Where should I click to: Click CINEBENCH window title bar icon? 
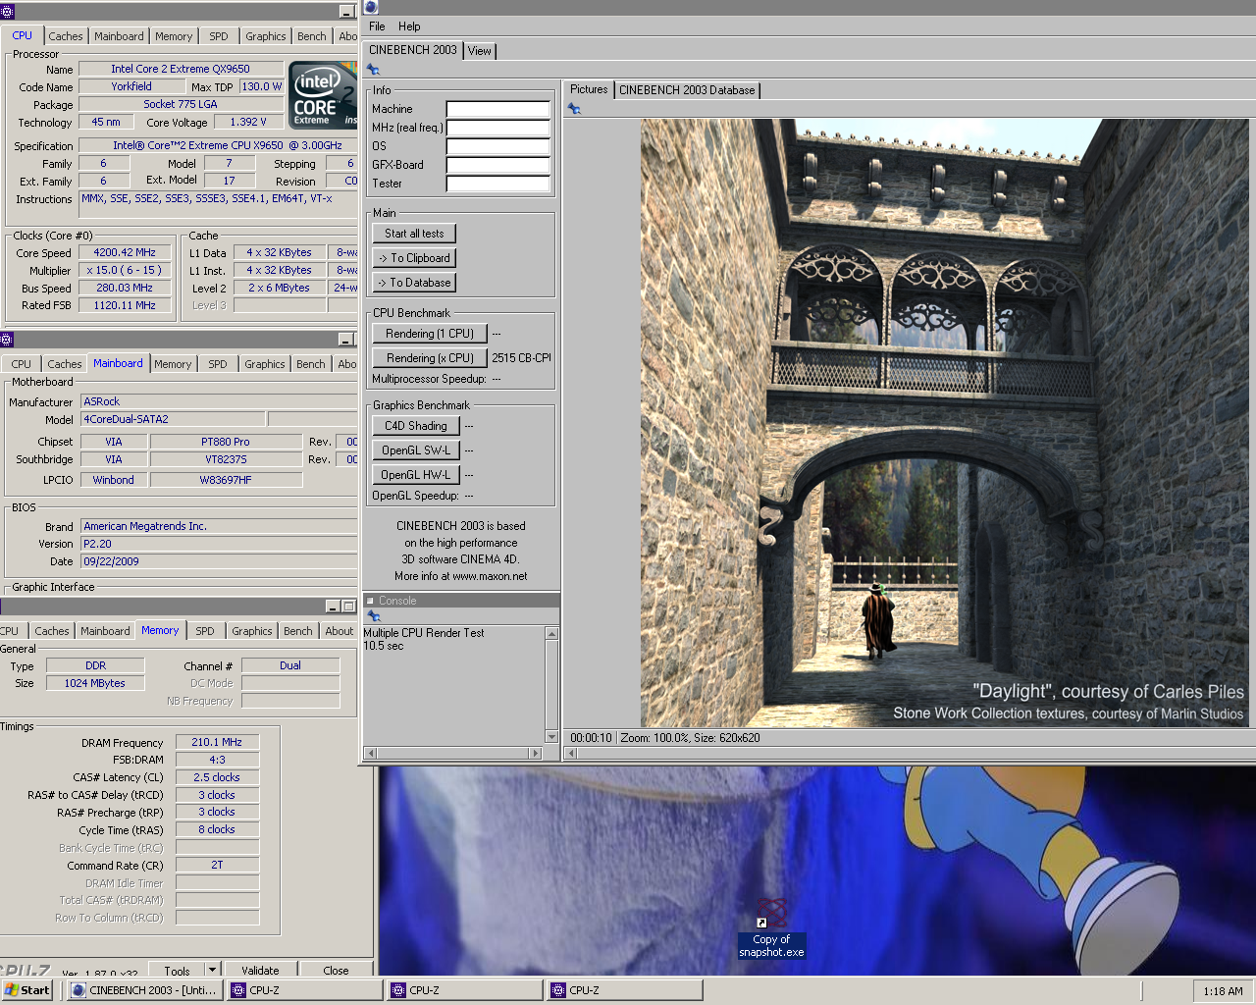coord(371,8)
